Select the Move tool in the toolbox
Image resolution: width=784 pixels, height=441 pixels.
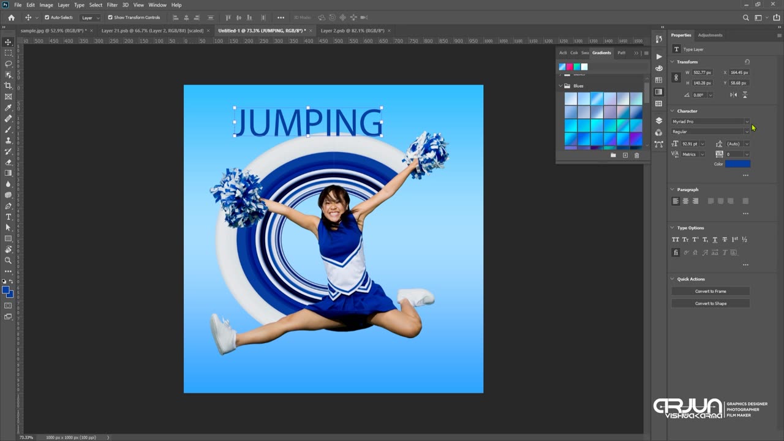coord(8,42)
